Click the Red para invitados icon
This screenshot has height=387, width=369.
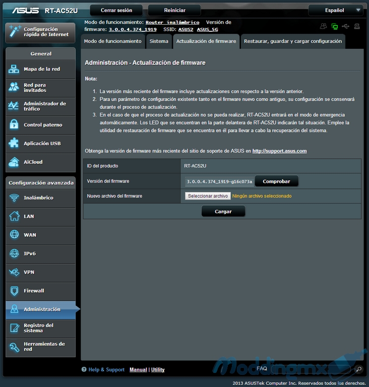14,87
